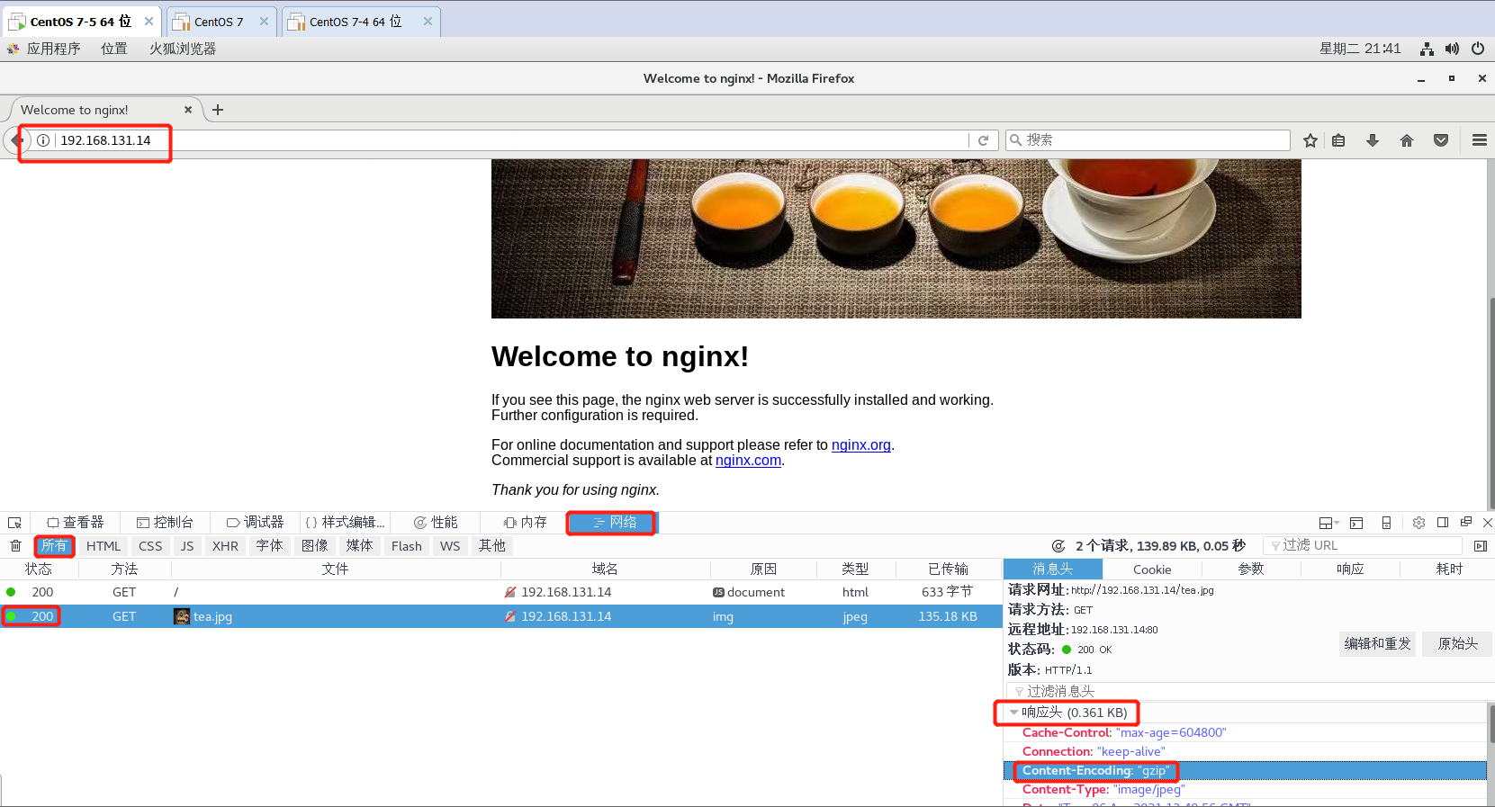Open the site information icon in address bar

tap(43, 140)
